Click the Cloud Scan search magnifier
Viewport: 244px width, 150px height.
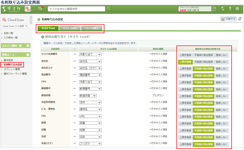pyautogui.click(x=27, y=26)
